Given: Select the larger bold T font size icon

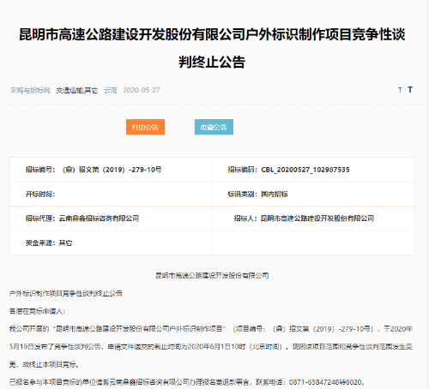Looking at the screenshot, I should point(410,90).
